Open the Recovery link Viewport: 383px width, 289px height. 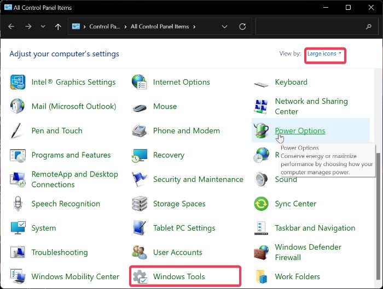pos(169,155)
